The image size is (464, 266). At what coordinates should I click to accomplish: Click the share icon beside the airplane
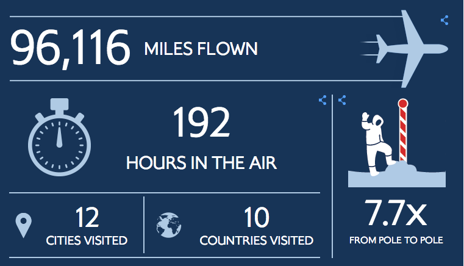tap(444, 20)
